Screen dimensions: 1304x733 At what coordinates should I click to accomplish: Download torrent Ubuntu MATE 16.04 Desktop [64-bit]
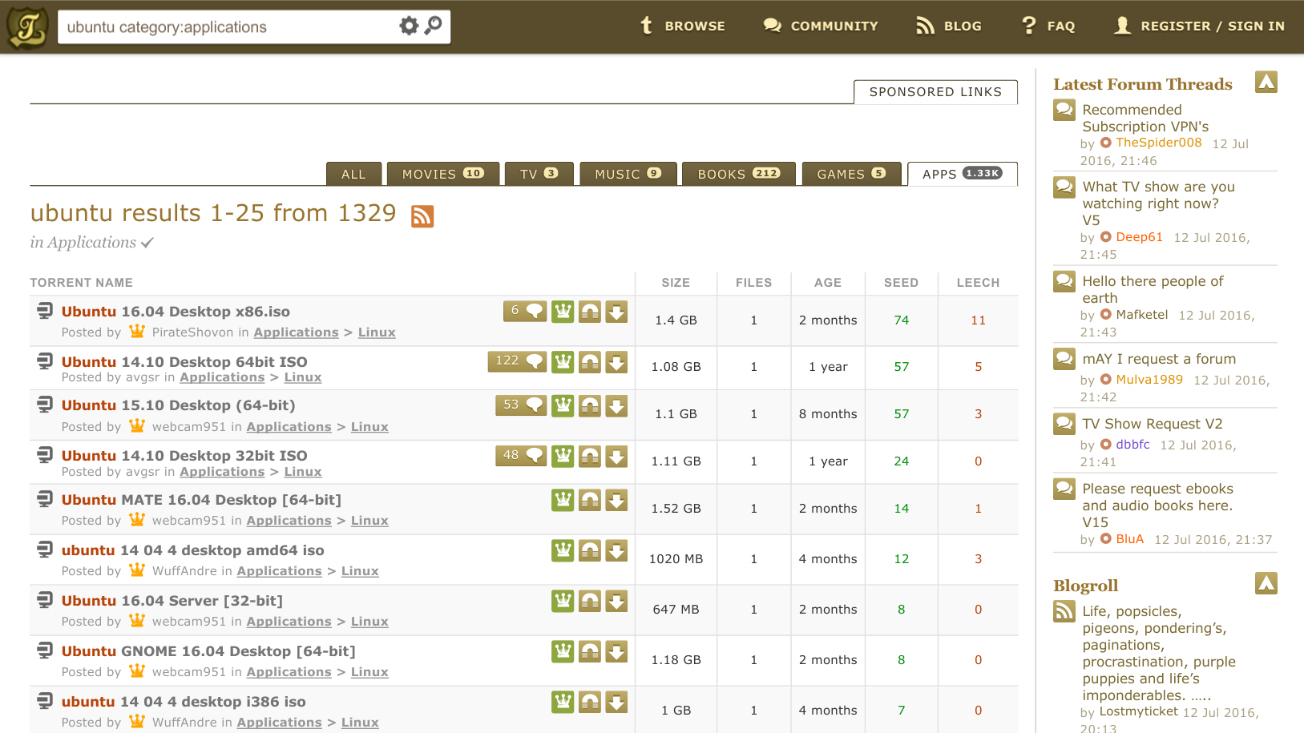[x=616, y=501]
